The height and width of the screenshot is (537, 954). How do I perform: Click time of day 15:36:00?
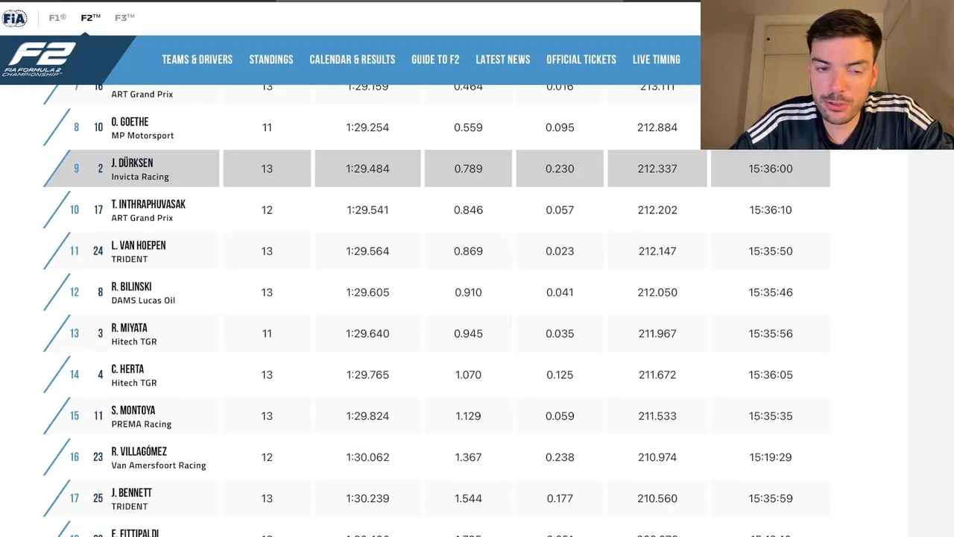[x=771, y=169]
